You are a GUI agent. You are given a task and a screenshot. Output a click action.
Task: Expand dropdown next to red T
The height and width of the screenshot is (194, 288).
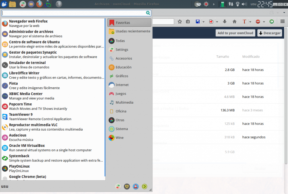(250, 22)
